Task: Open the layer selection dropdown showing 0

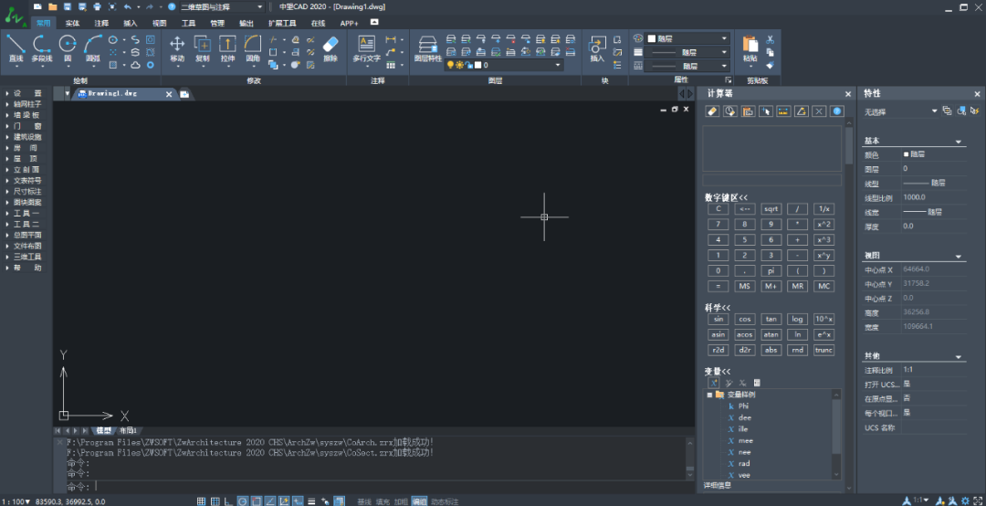Action: pos(520,66)
